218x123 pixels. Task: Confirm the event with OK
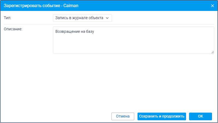pyautogui.click(x=201, y=116)
